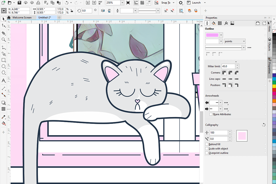Select the Crop tool
This screenshot has width=276, height=184.
tap(3, 33)
